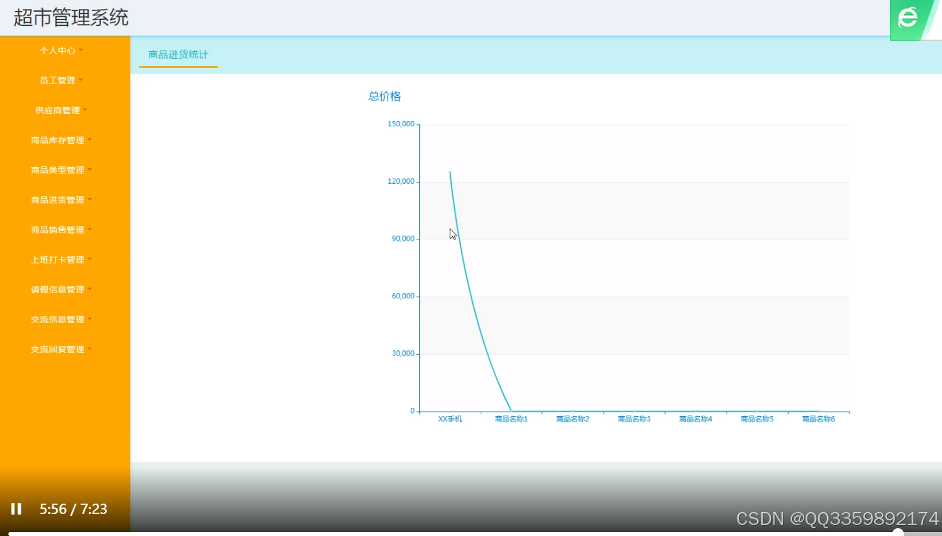Click the 150,000 y-axis value
Screen dimensions: 942x536
(400, 124)
